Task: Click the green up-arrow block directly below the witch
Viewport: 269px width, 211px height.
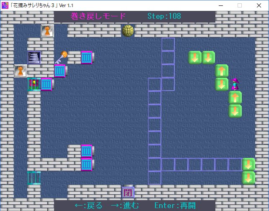Action: point(235,97)
